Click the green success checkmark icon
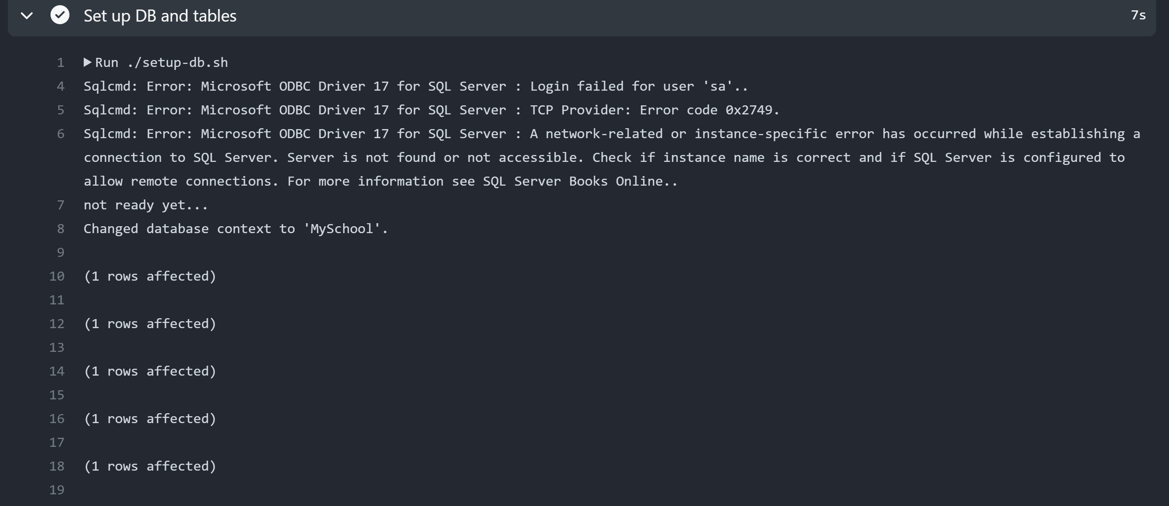Screen dimensions: 1169x506 (60, 15)
